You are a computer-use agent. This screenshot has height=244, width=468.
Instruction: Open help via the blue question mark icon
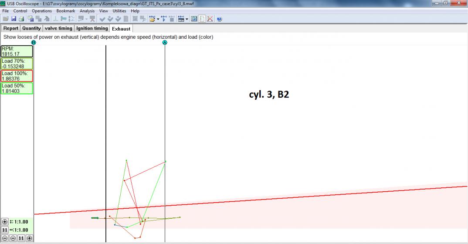(219, 19)
